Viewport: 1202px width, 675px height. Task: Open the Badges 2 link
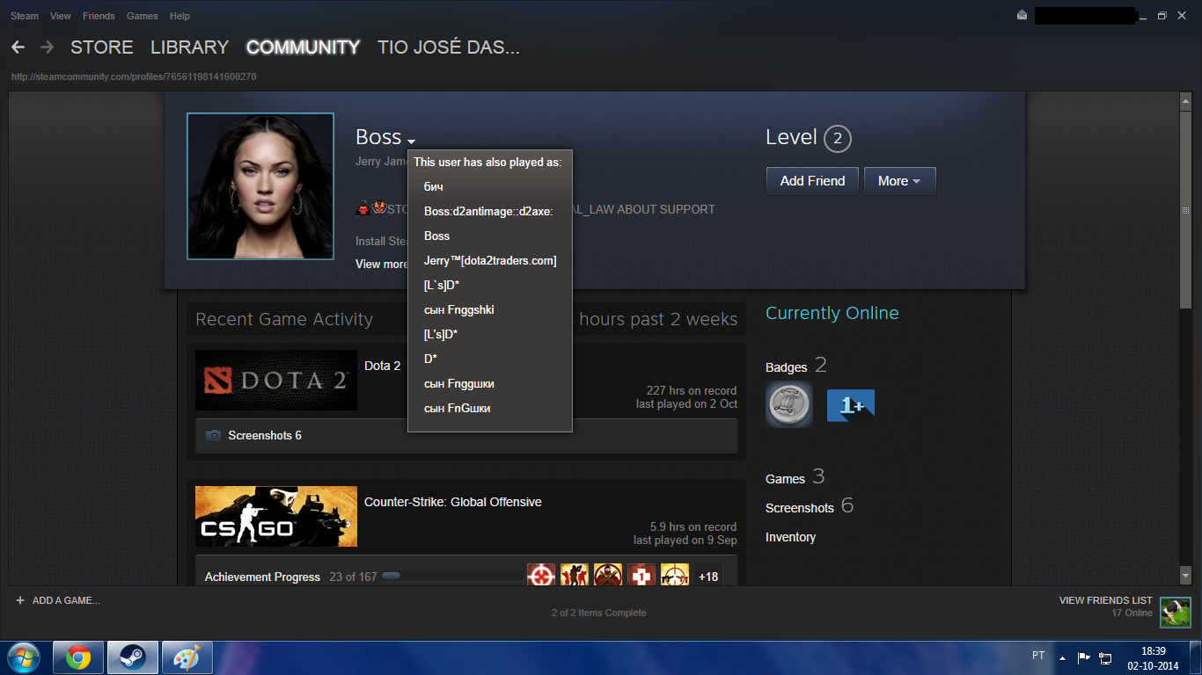tap(796, 366)
